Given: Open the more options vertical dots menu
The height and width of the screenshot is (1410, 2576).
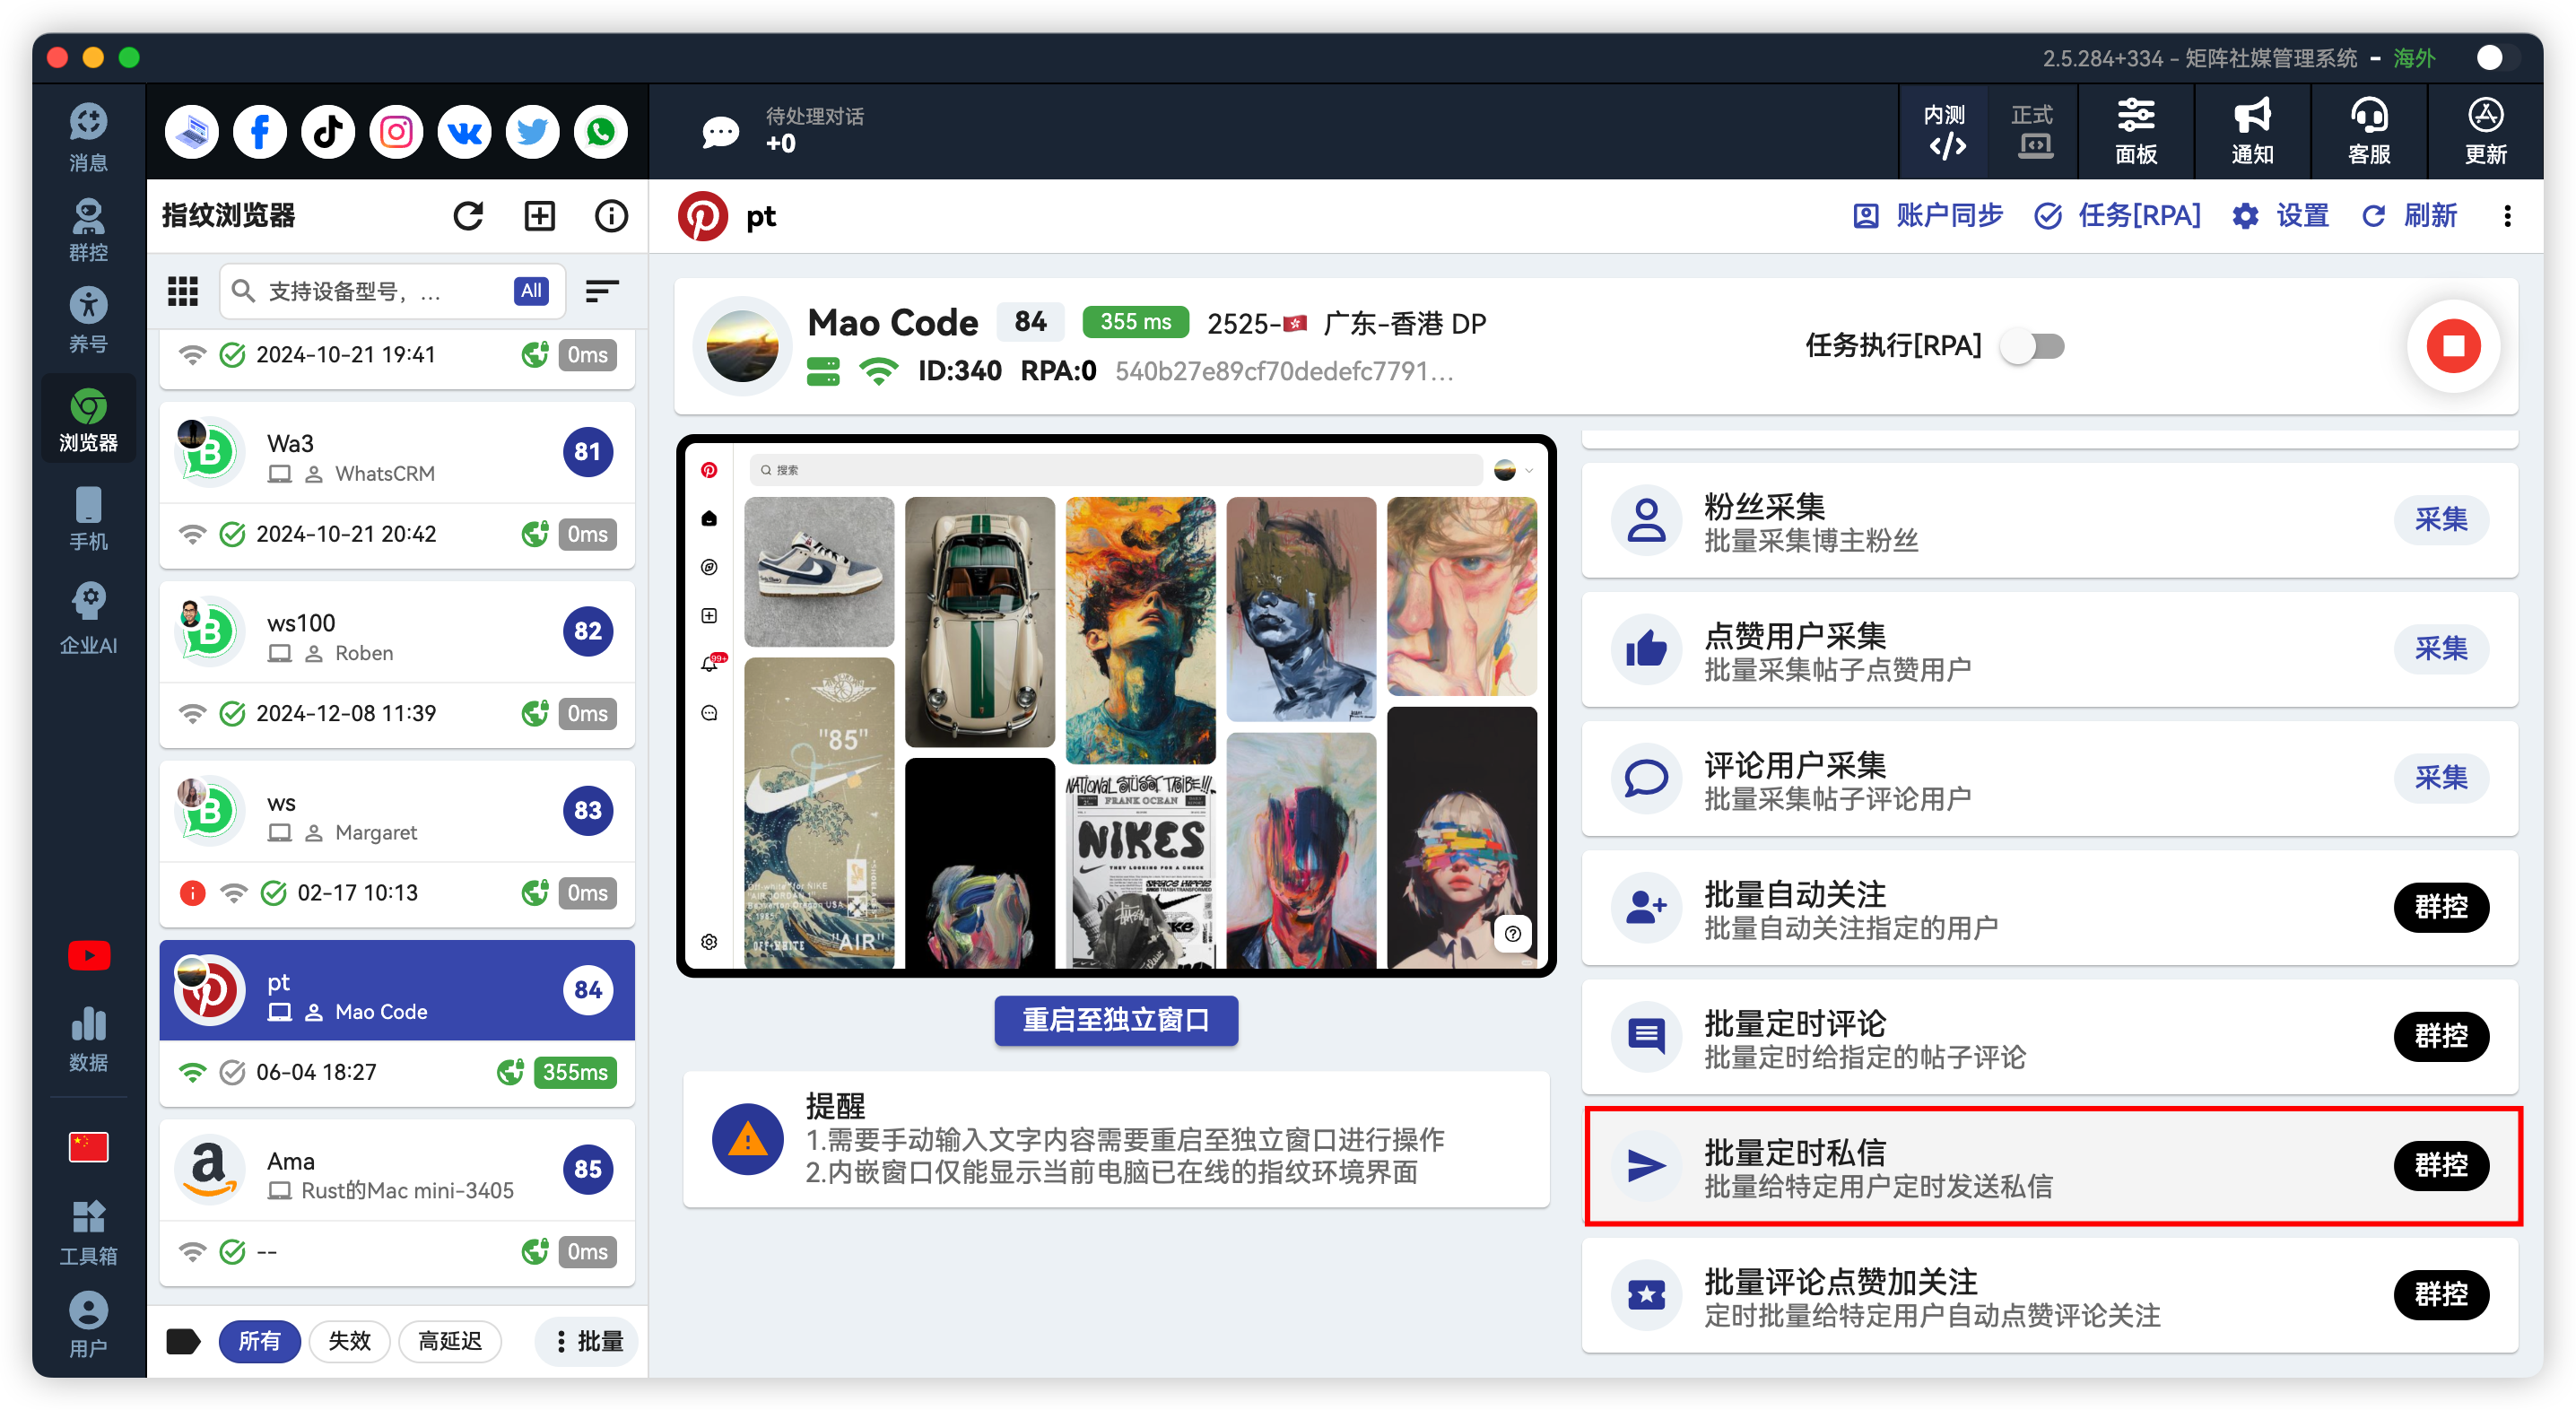Looking at the screenshot, I should pos(2507,216).
